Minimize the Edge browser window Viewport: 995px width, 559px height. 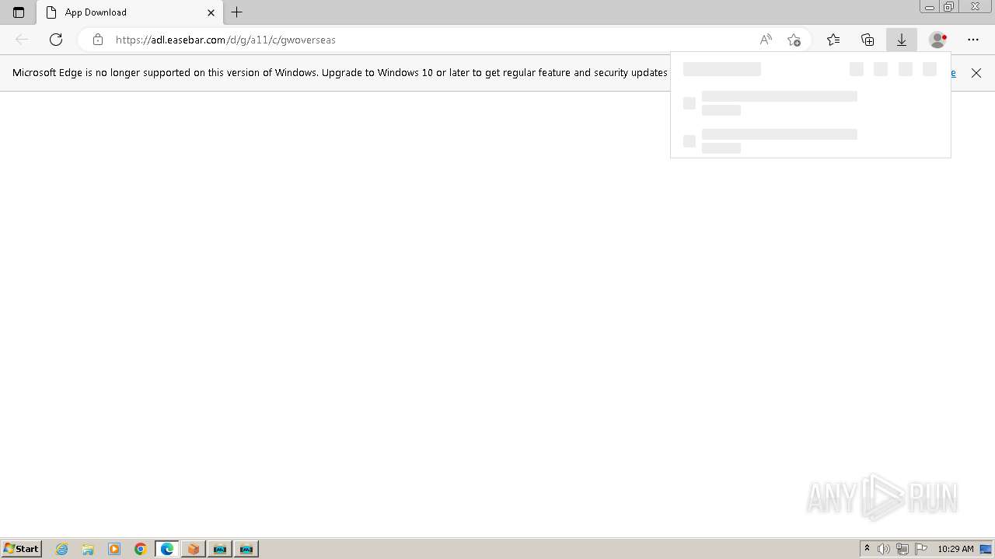point(930,7)
